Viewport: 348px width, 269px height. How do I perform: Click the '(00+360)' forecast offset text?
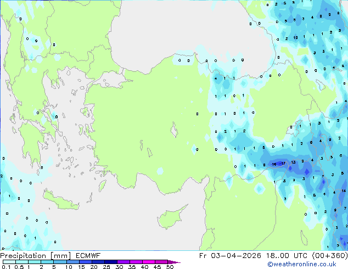pyautogui.click(x=330, y=256)
